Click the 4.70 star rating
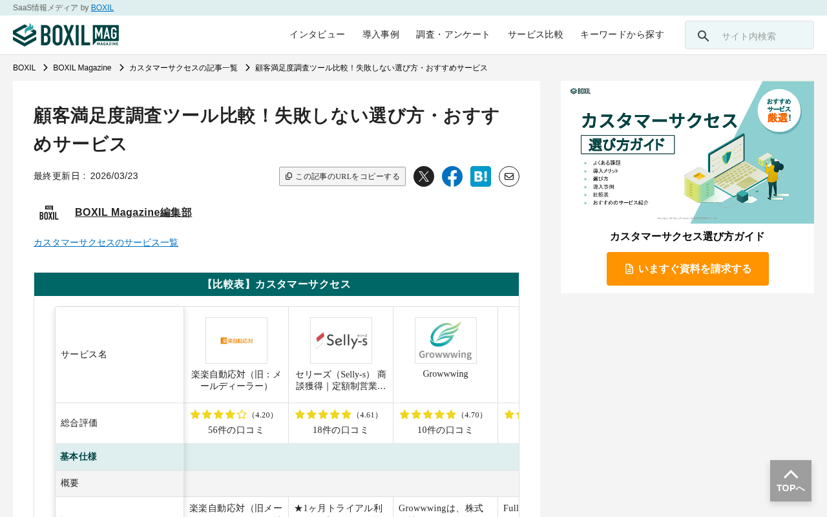The width and height of the screenshot is (827, 517). point(443,415)
